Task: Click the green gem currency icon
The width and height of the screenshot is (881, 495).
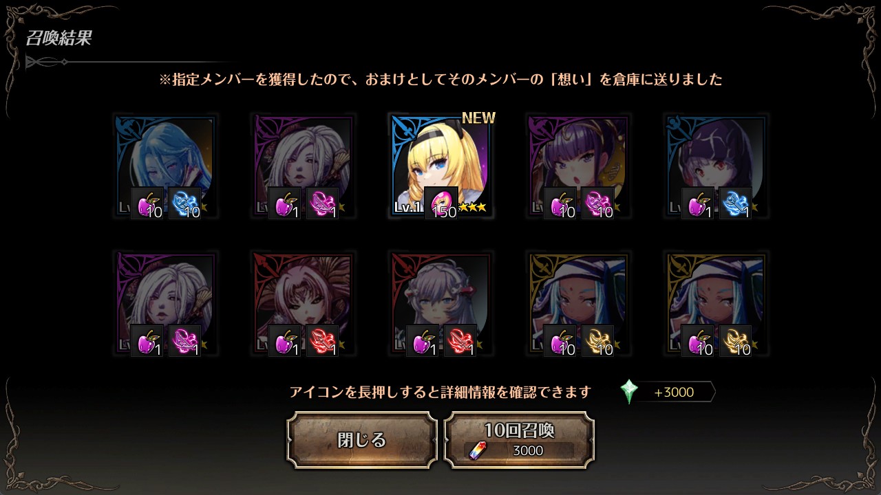Action: tap(629, 392)
